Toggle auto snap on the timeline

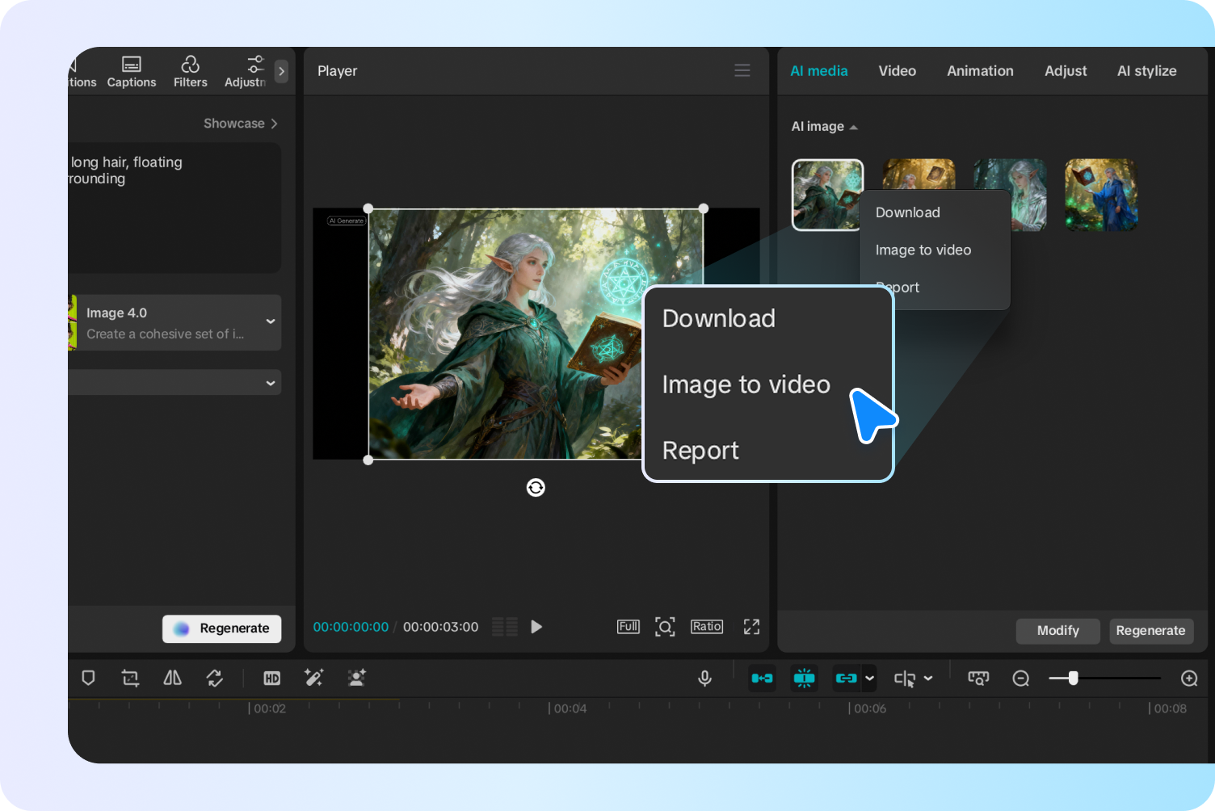click(x=804, y=678)
